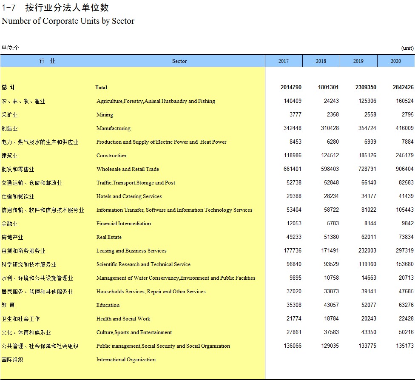This screenshot has height=380, width=415.
Task: Click construction 2018 value 124512
Action: (x=330, y=155)
